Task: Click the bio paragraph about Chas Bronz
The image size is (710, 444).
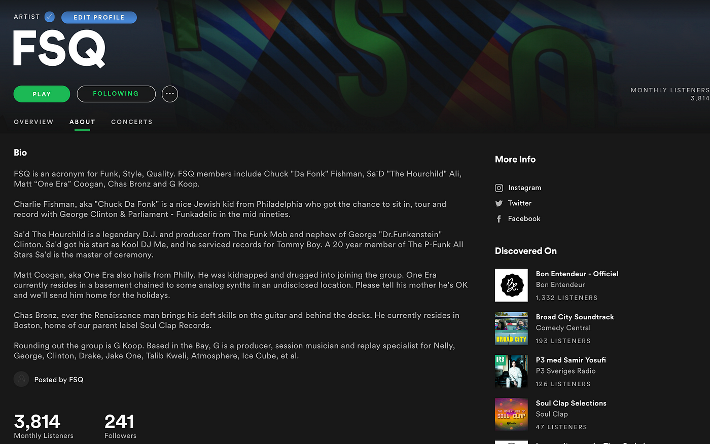Action: pyautogui.click(x=237, y=320)
